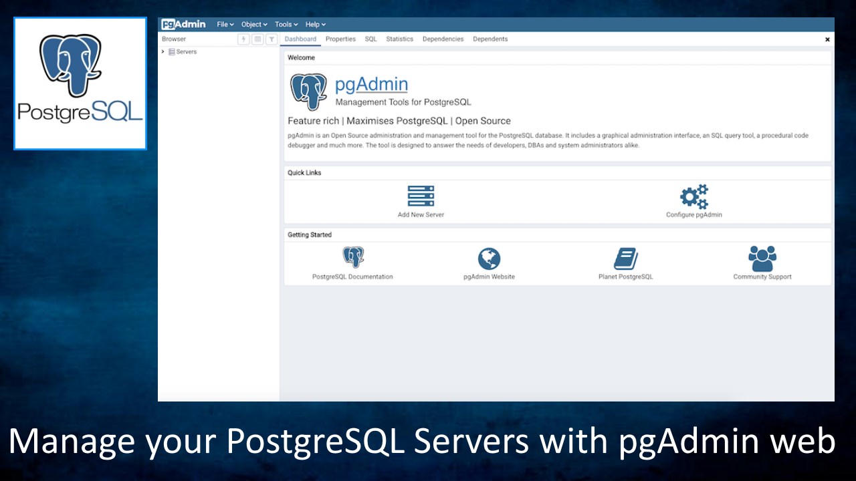Open the pgAdmin Website link
Image resolution: width=856 pixels, height=481 pixels.
pyautogui.click(x=489, y=277)
